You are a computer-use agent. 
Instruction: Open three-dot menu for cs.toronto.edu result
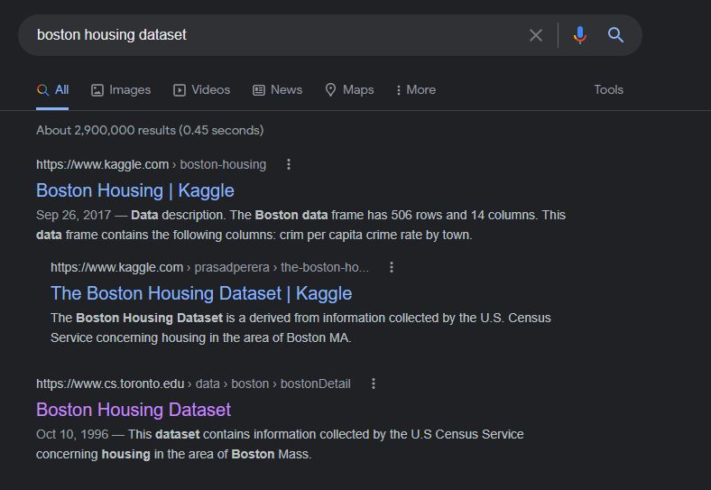(x=374, y=384)
